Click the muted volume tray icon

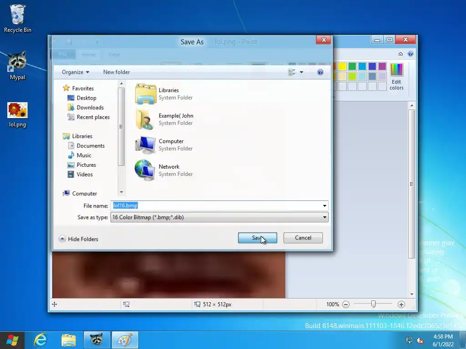pyautogui.click(x=420, y=340)
